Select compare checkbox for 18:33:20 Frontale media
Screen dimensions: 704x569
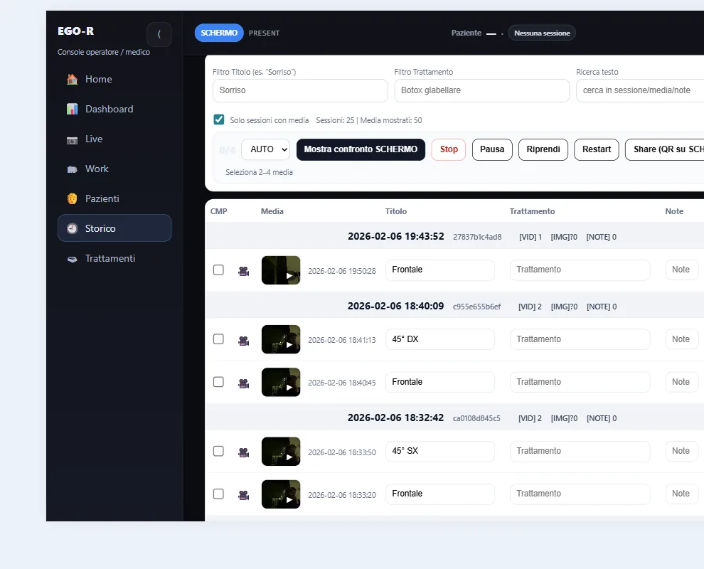[218, 494]
